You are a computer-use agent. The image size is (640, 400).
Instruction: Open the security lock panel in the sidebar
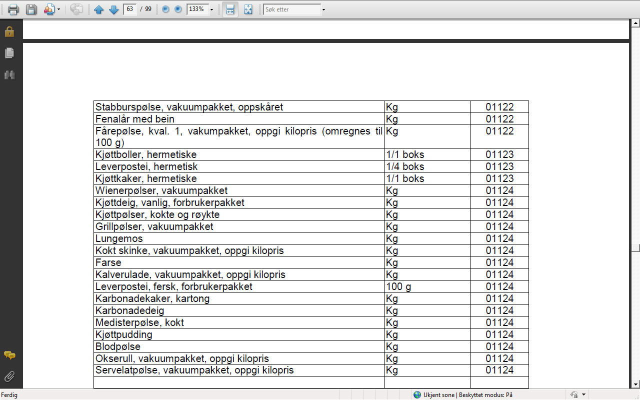(x=9, y=31)
